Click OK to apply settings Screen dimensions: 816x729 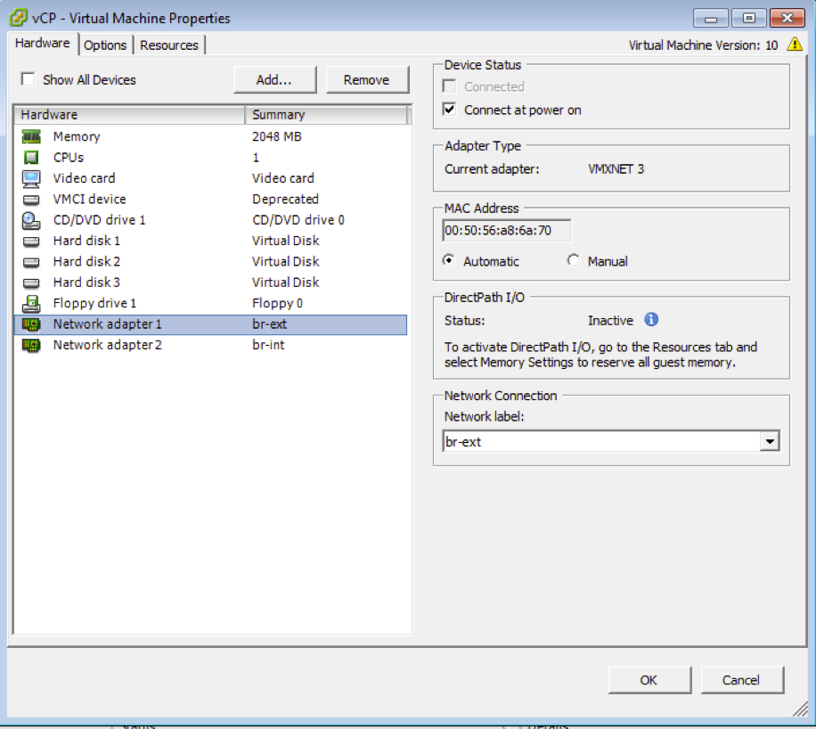649,680
